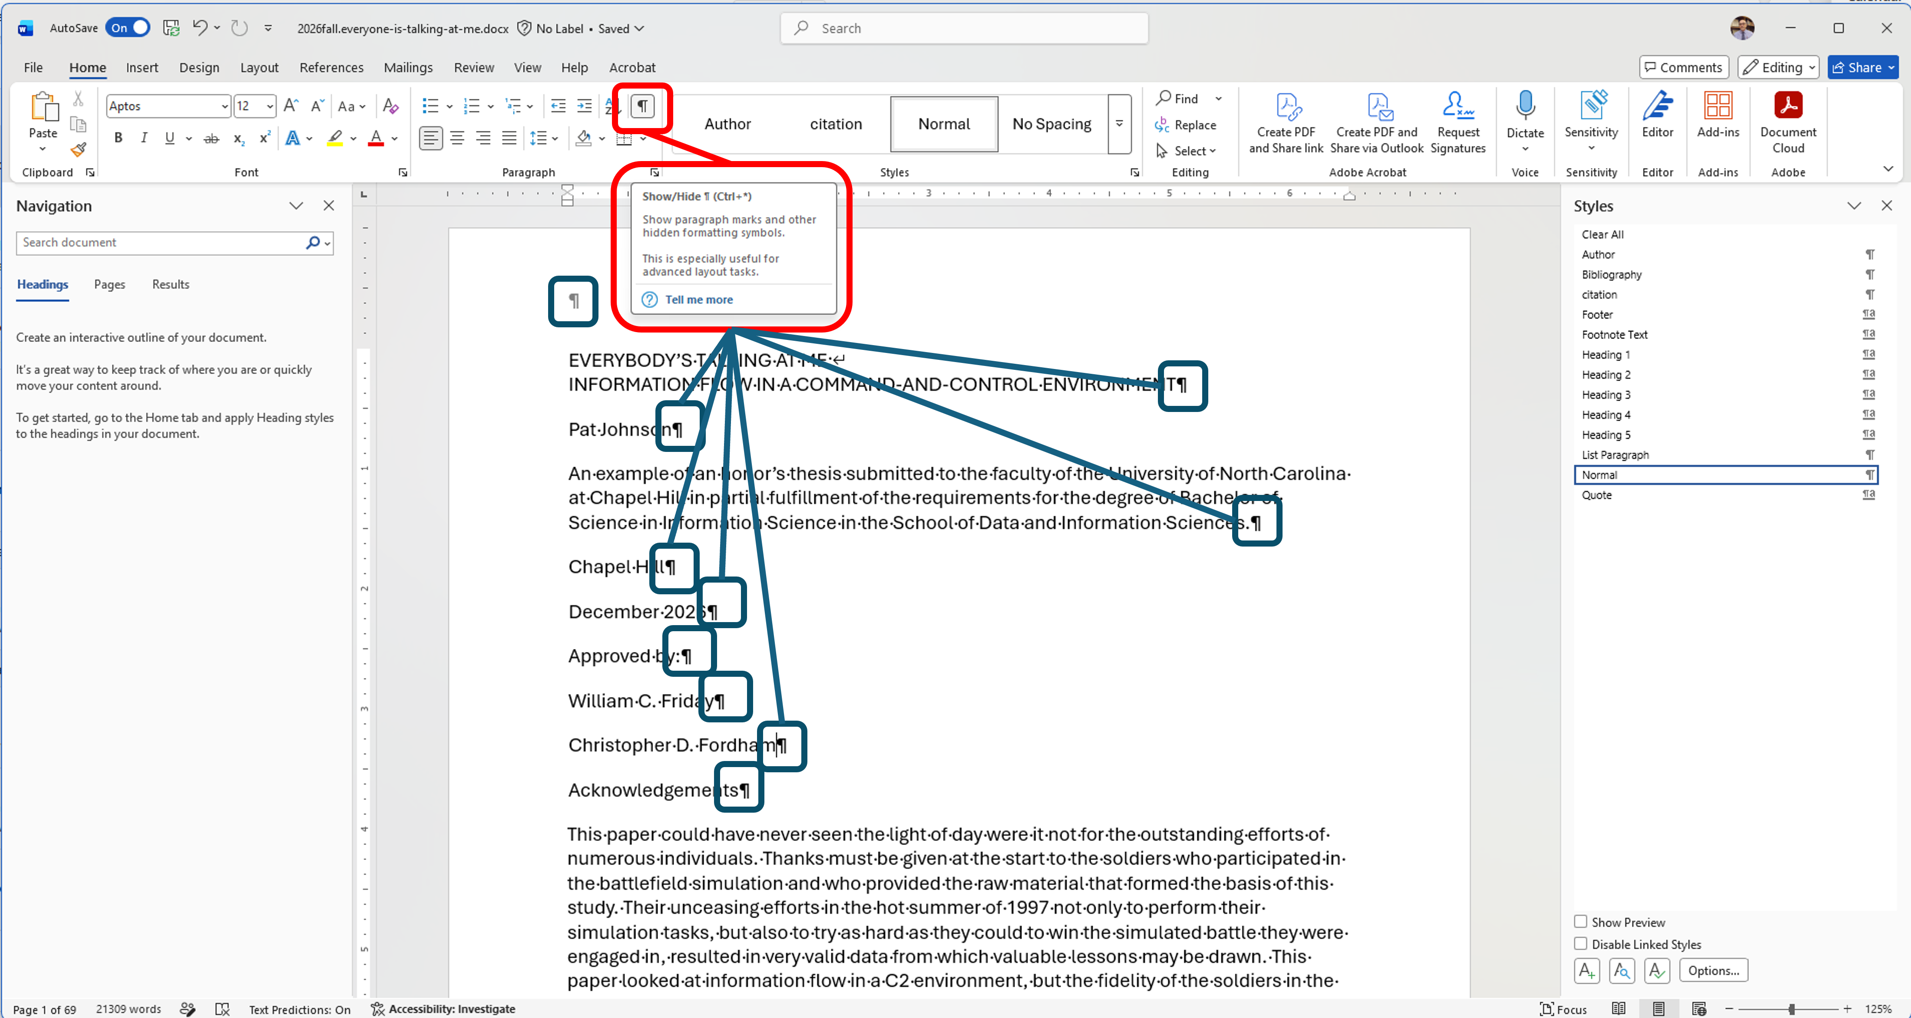
Task: Decrease font size with shrink font icon
Action: (x=317, y=106)
